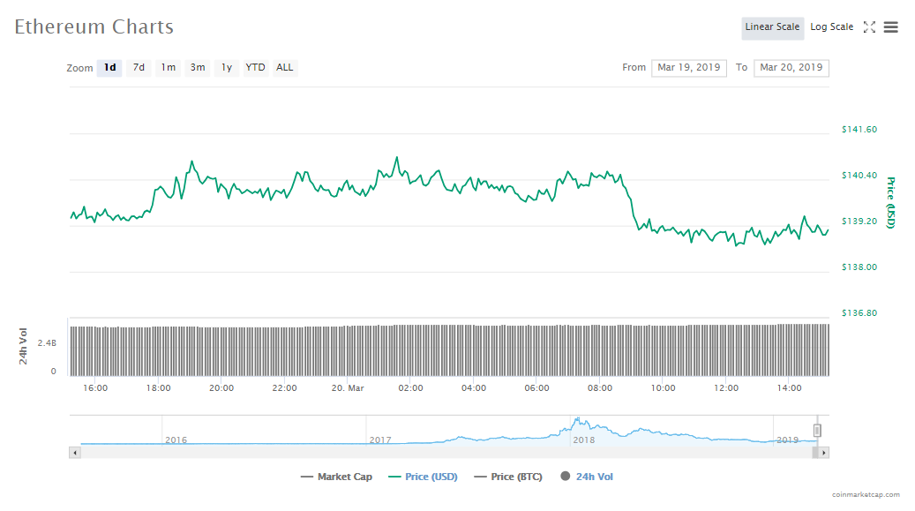The image size is (915, 511).
Task: Grab the navigator range handle
Action: [817, 431]
